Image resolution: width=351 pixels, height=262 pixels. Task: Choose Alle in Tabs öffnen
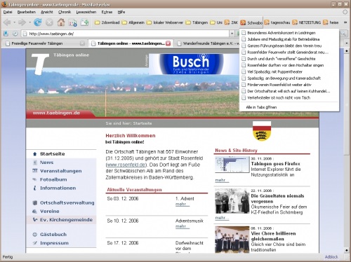click(x=289, y=107)
